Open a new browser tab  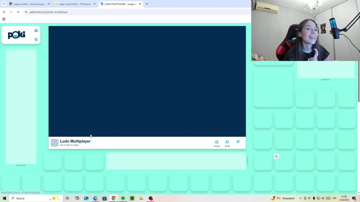click(x=147, y=4)
